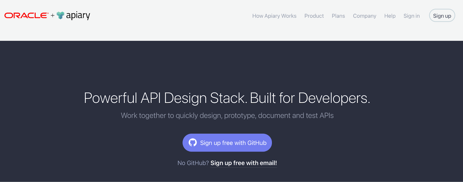Click the Sign up outlined button
This screenshot has width=463, height=182.
(442, 16)
